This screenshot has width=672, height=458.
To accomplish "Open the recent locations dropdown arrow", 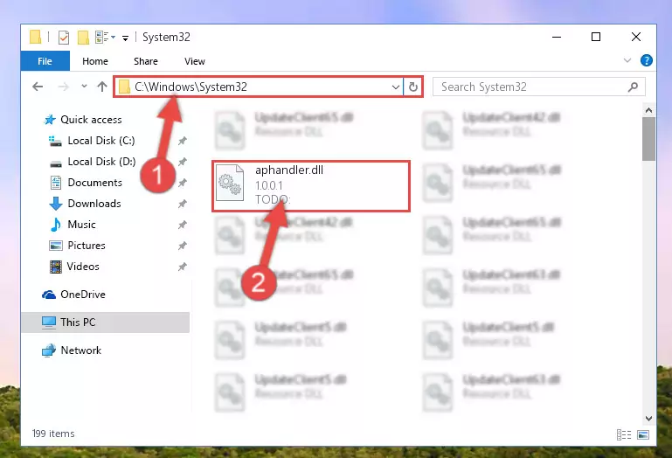I will (x=84, y=87).
